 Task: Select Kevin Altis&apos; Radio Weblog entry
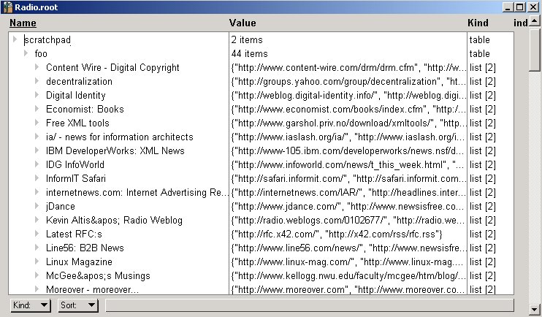(x=114, y=220)
